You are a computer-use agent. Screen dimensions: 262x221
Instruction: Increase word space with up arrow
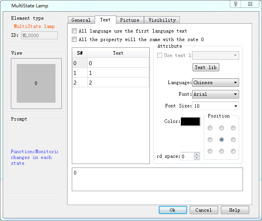click(x=197, y=154)
